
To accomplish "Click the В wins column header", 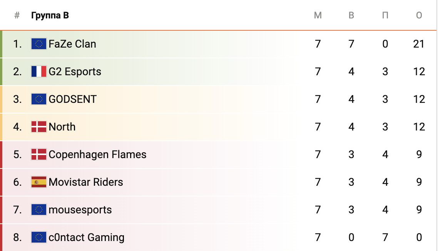I will click(351, 16).
